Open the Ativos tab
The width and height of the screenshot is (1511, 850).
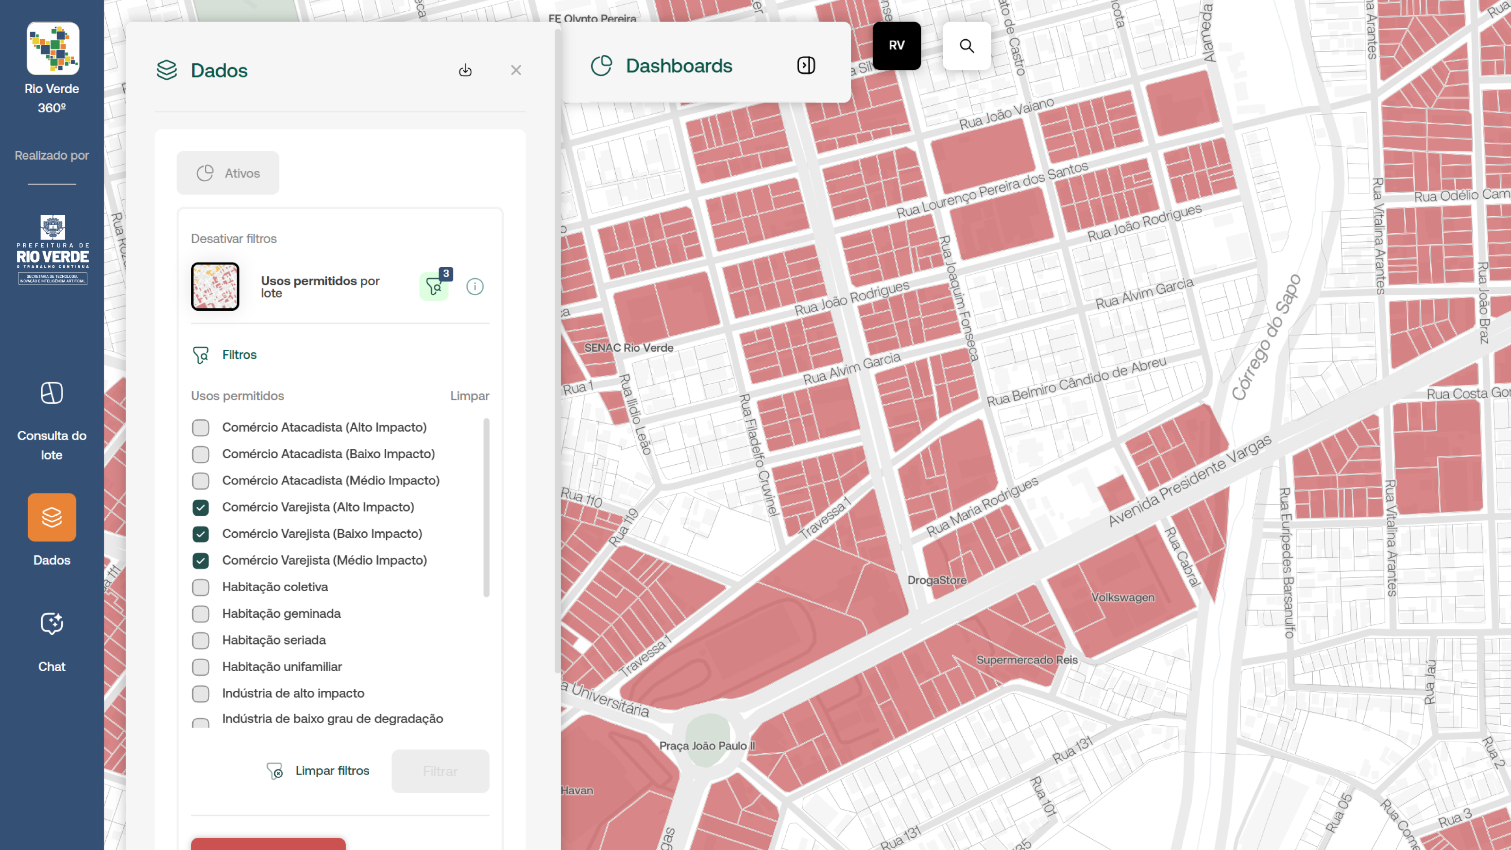(228, 173)
